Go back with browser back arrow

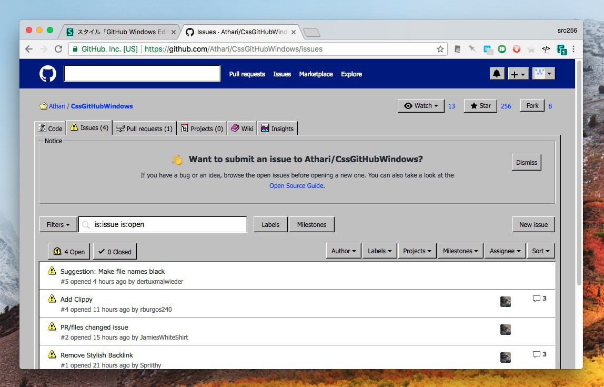pos(29,49)
